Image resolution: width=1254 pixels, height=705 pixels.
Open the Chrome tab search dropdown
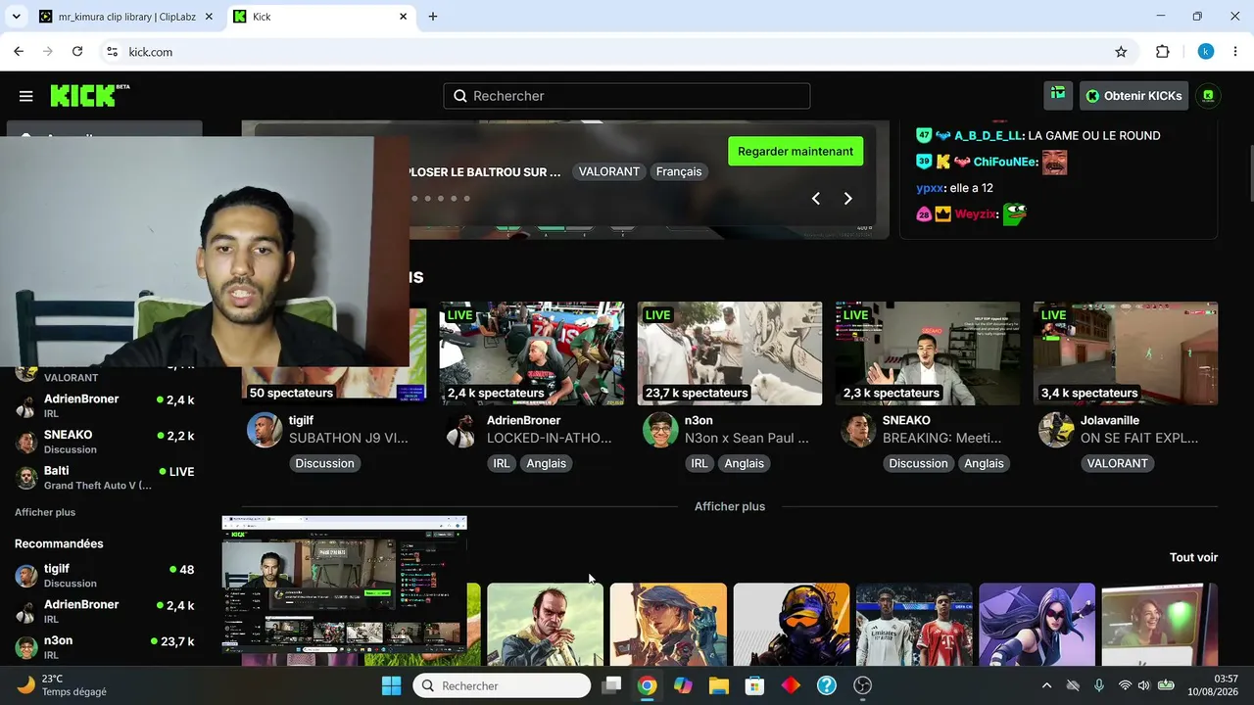tap(17, 17)
